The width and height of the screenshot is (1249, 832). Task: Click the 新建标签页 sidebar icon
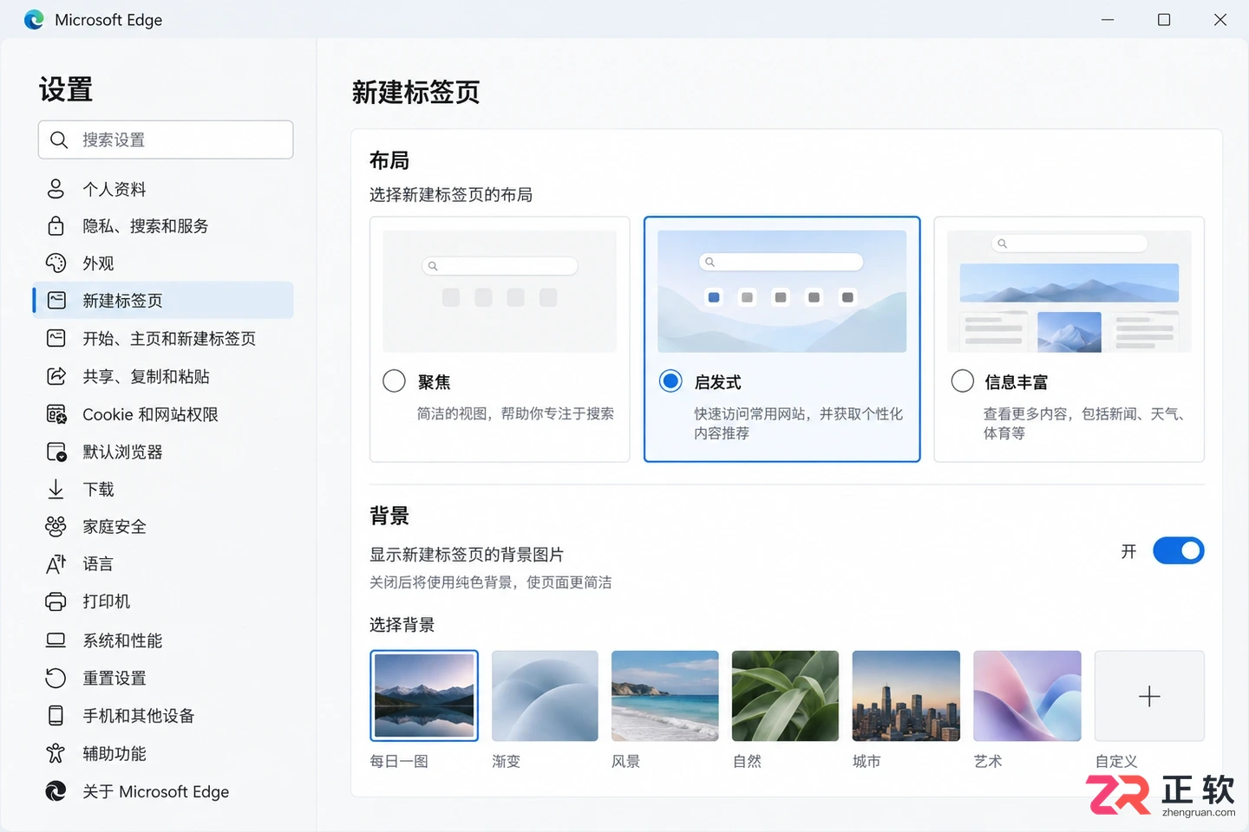coord(56,301)
